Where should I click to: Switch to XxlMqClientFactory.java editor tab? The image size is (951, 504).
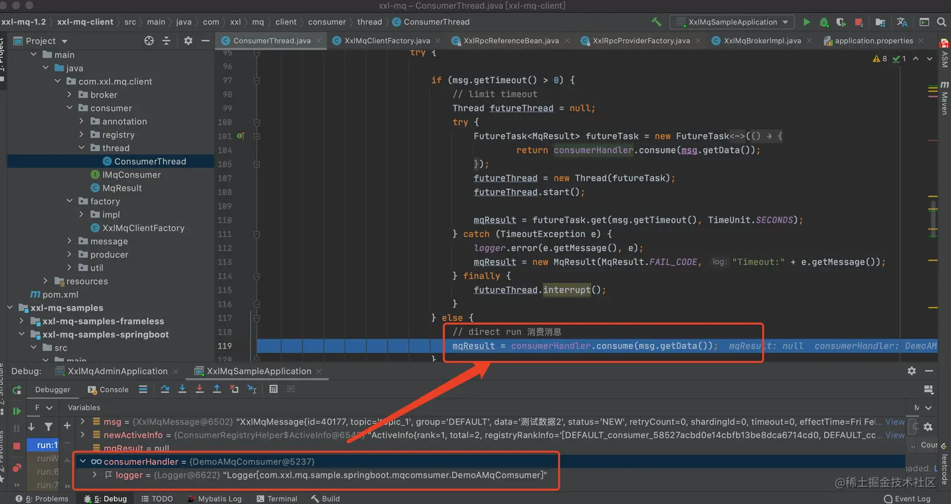387,41
